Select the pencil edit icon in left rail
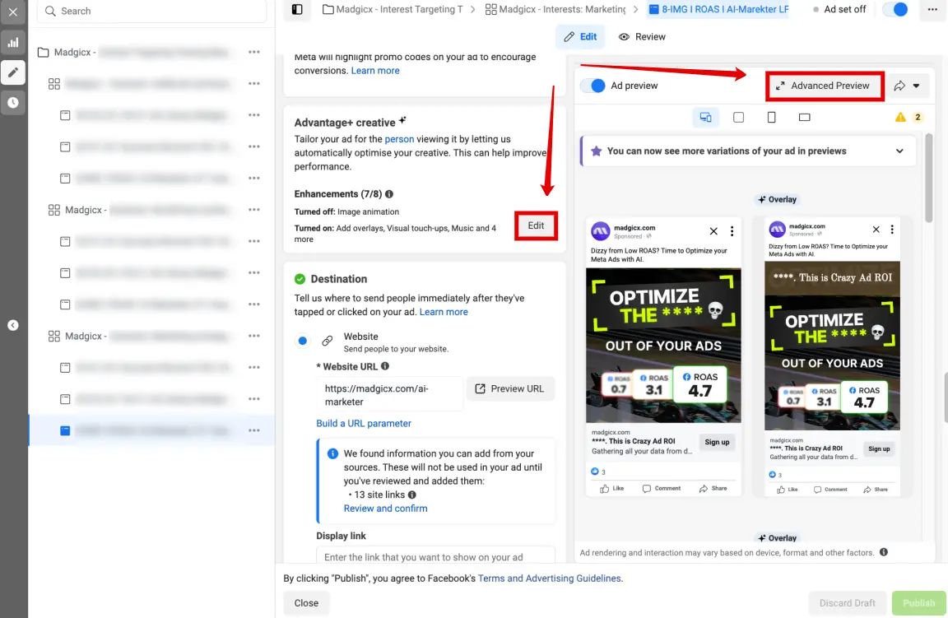This screenshot has height=618, width=948. coord(12,72)
